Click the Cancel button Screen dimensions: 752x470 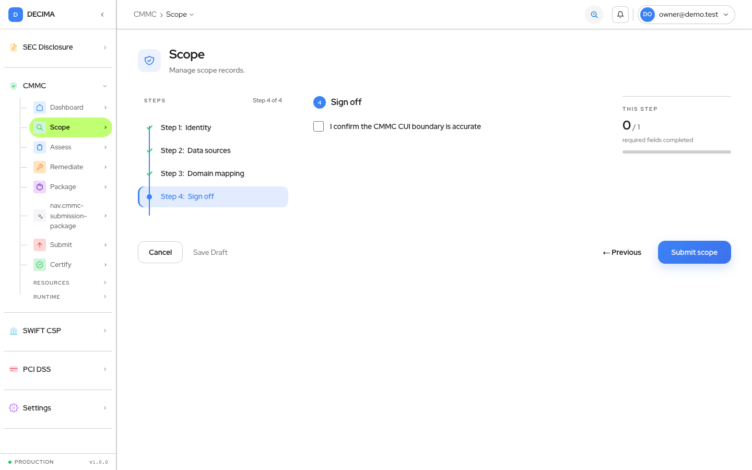[160, 252]
